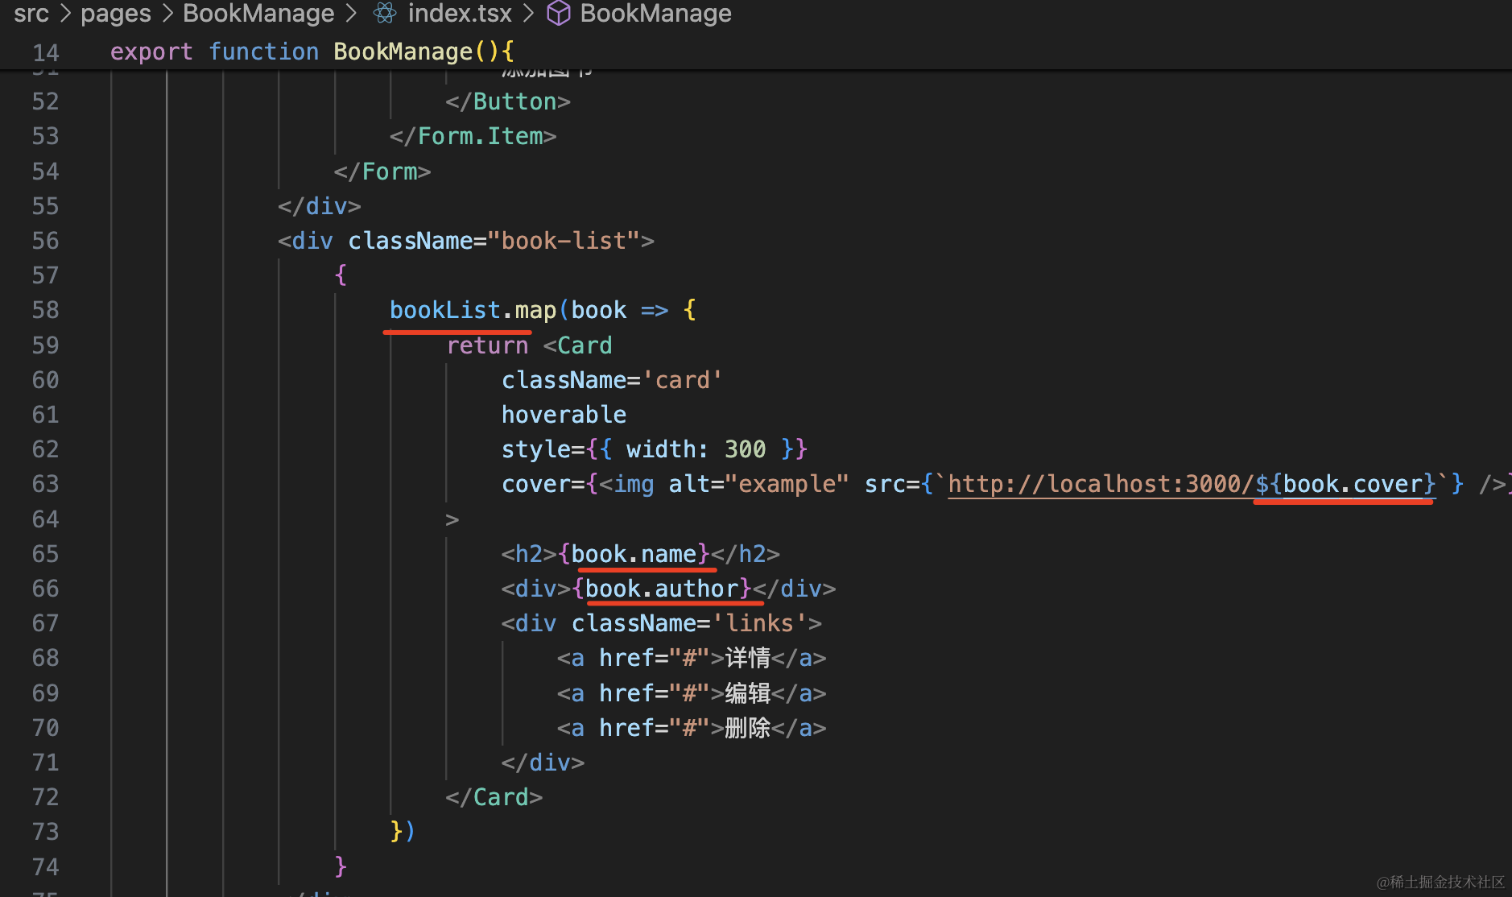This screenshot has height=897, width=1512.
Task: Click the 详情 anchor text on line 68
Action: coord(748,658)
